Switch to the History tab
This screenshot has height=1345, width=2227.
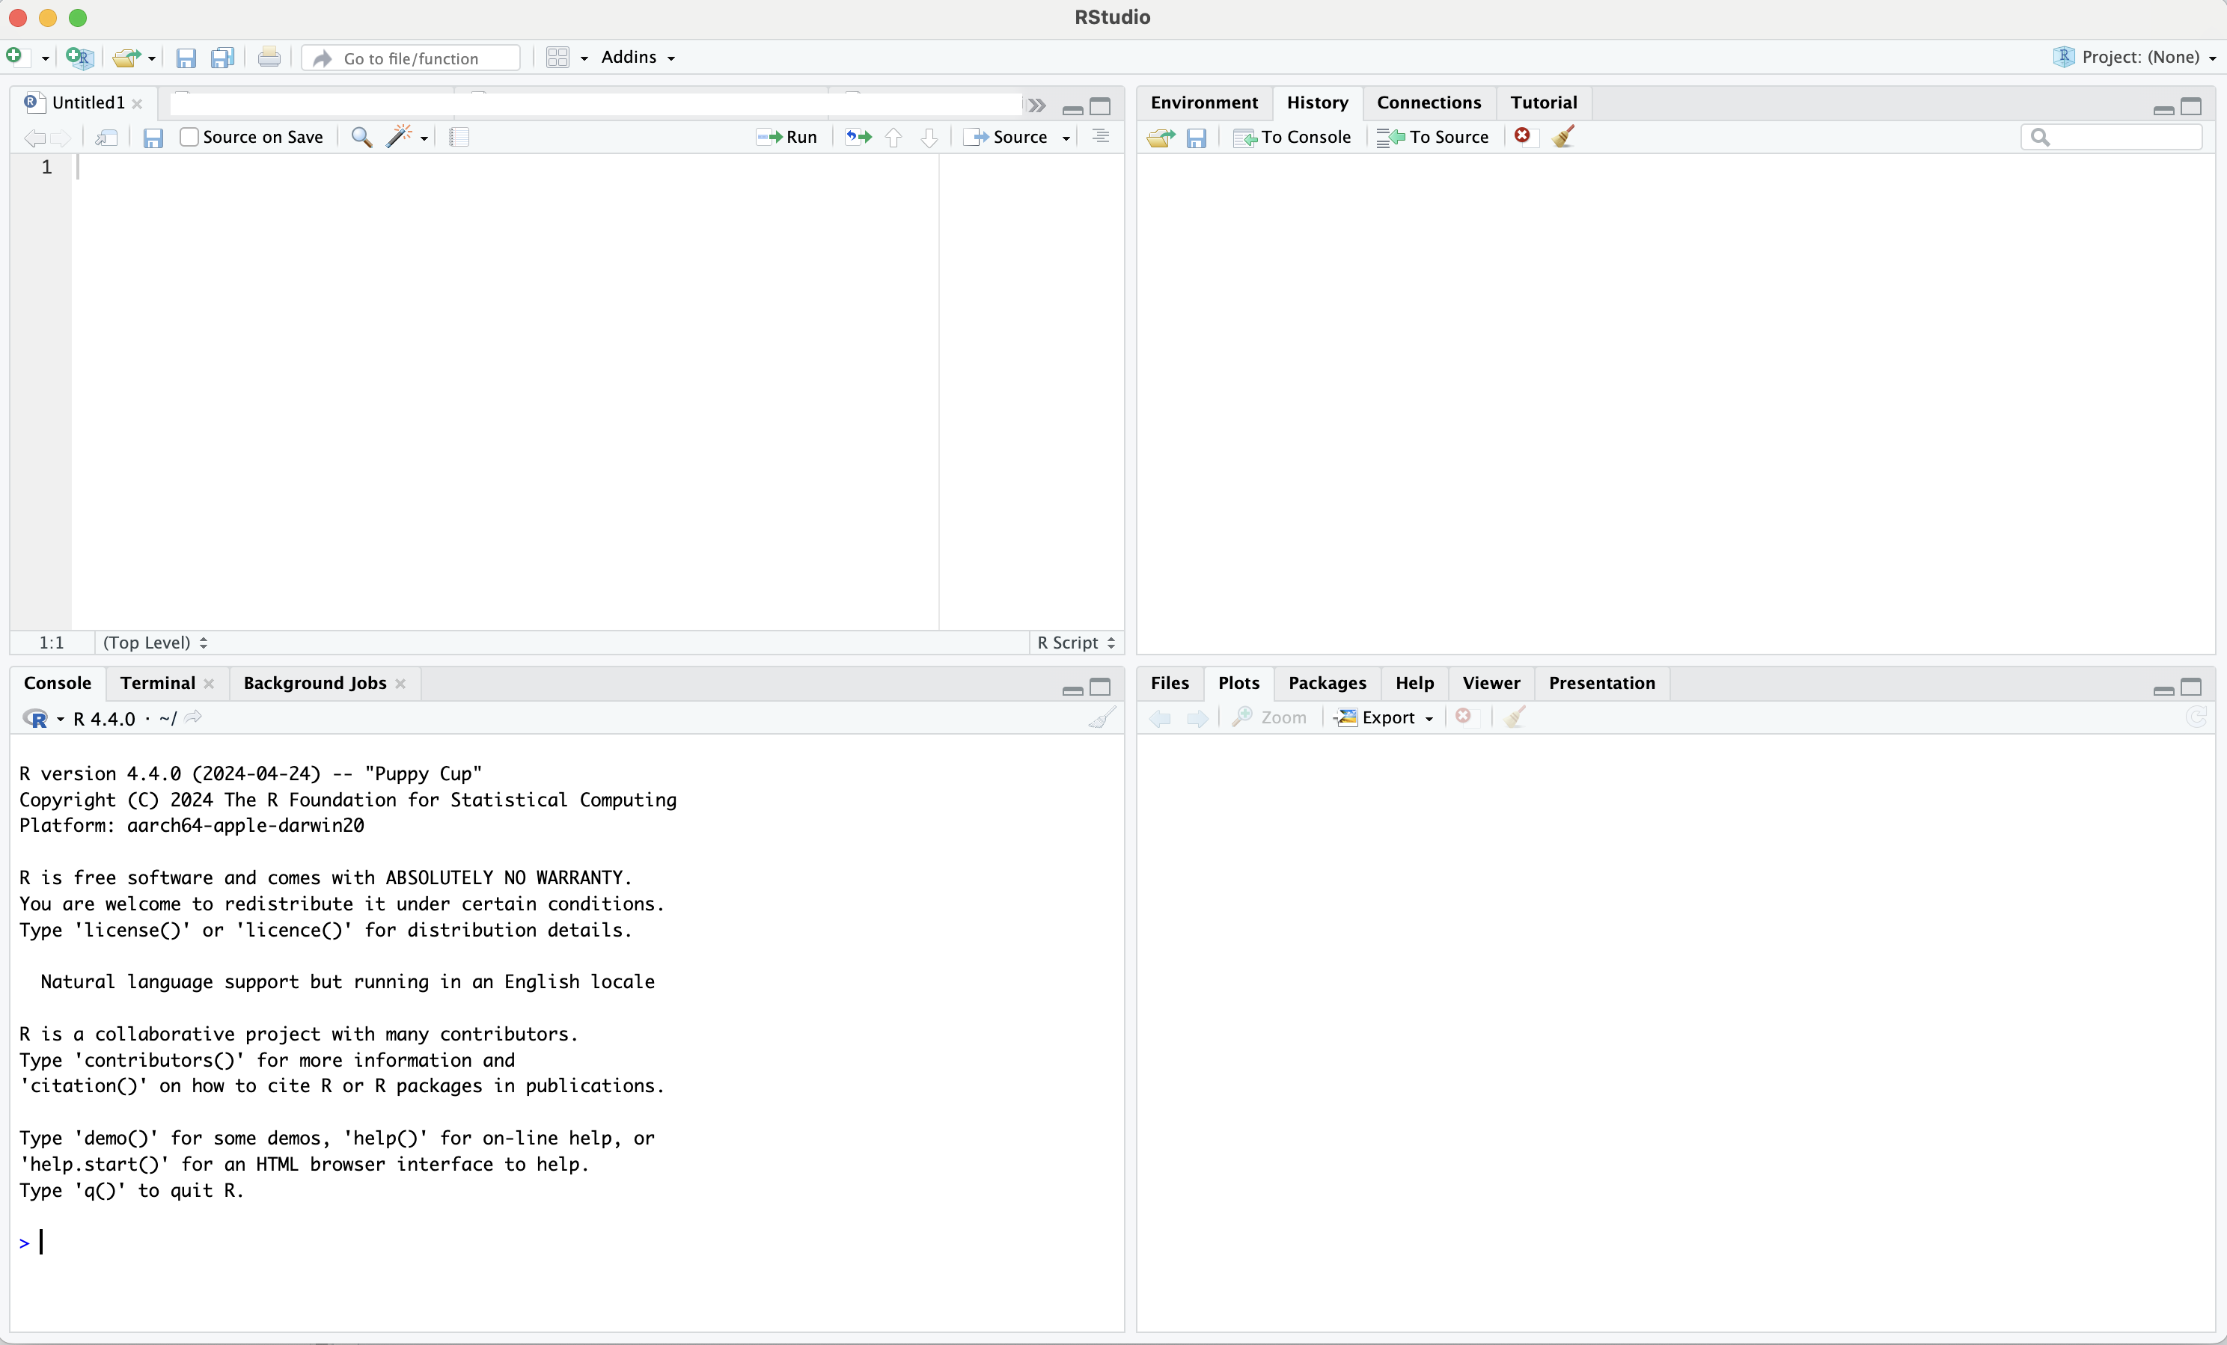click(x=1317, y=102)
